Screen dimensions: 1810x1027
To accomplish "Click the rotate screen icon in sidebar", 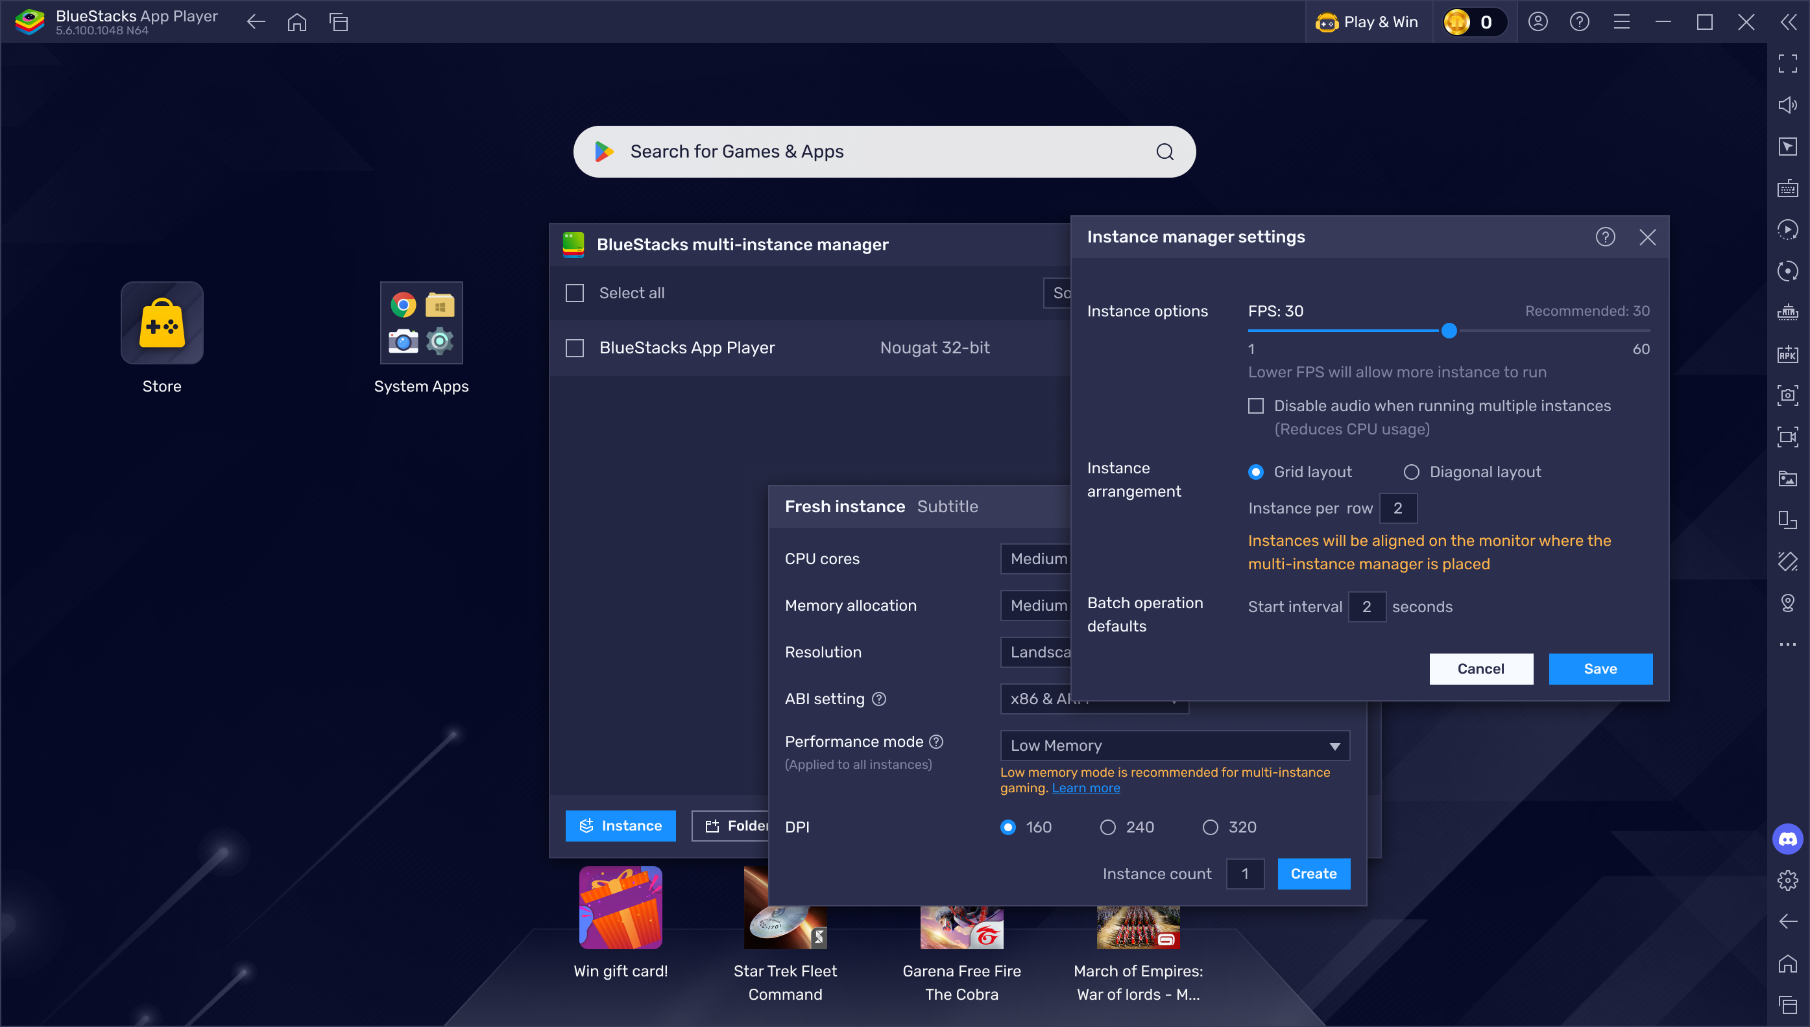I will tap(1787, 561).
